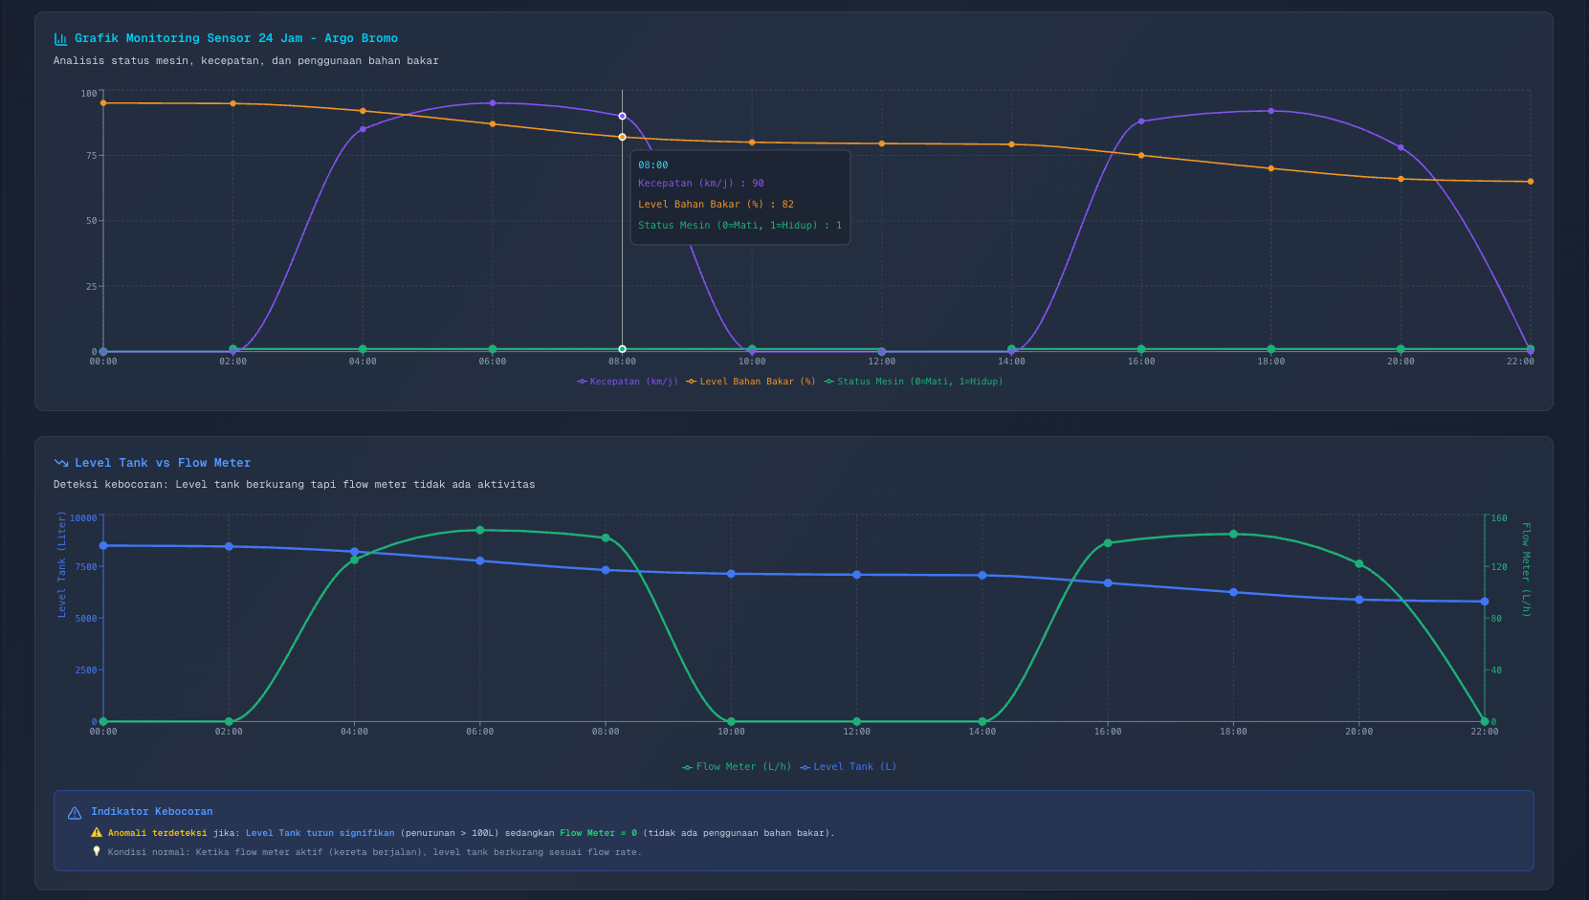Click the triangle alert icon beside Indikator Kebocoran

point(75,813)
